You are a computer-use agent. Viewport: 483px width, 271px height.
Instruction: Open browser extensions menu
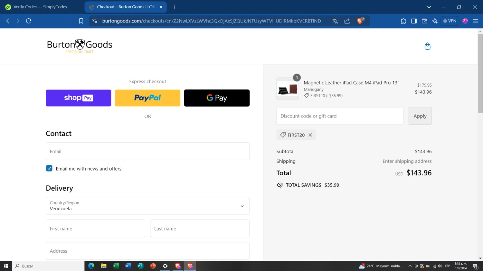[x=403, y=21]
